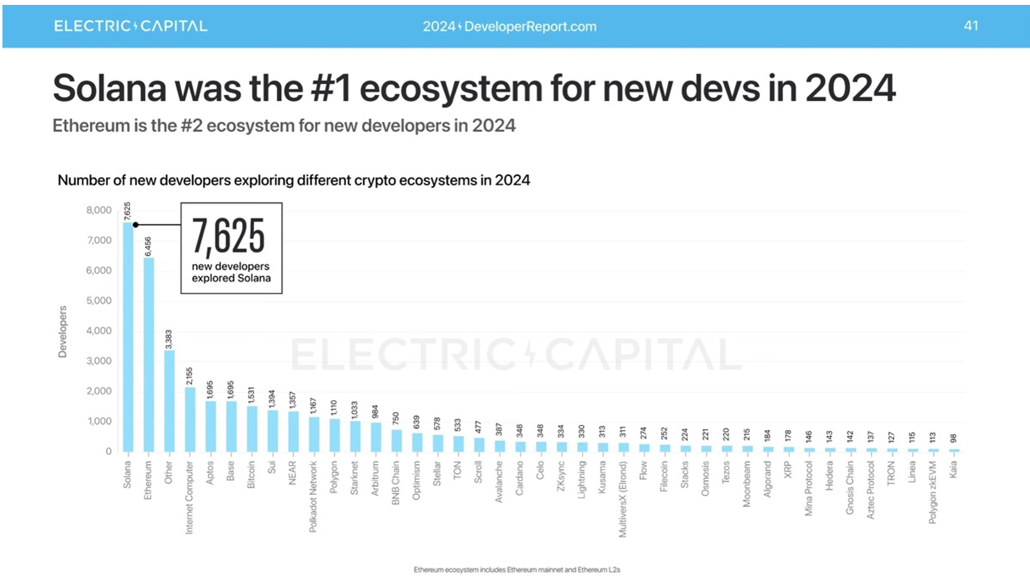Select the Solana bar in chart
Viewport: 1030px width, 586px height.
[128, 336]
